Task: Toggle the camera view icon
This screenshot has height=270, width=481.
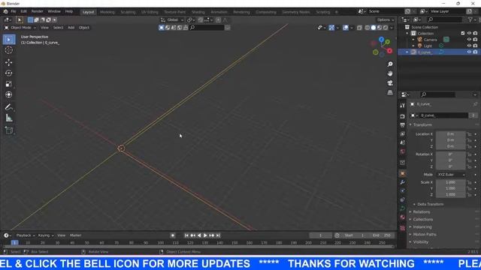Action: [x=390, y=83]
